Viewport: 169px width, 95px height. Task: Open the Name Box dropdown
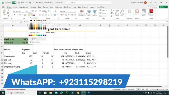pos(11,22)
